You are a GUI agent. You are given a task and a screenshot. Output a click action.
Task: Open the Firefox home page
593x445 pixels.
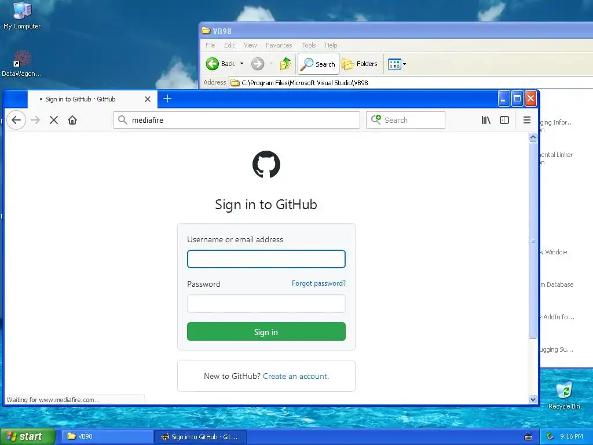coord(72,120)
